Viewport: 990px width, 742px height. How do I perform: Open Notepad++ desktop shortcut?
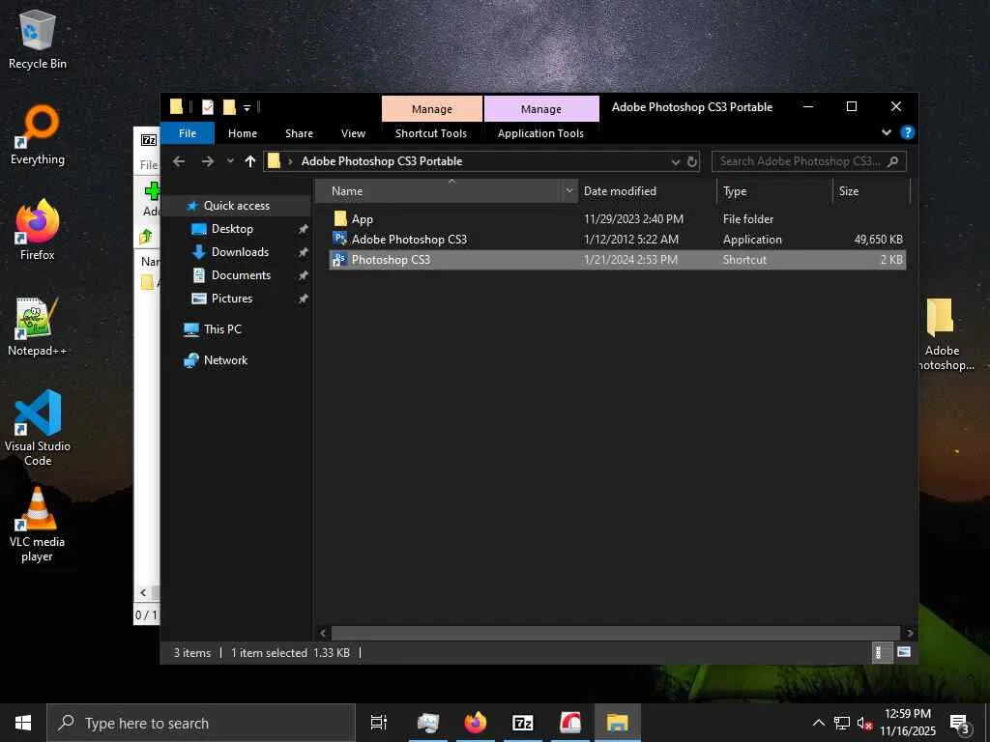pos(38,327)
